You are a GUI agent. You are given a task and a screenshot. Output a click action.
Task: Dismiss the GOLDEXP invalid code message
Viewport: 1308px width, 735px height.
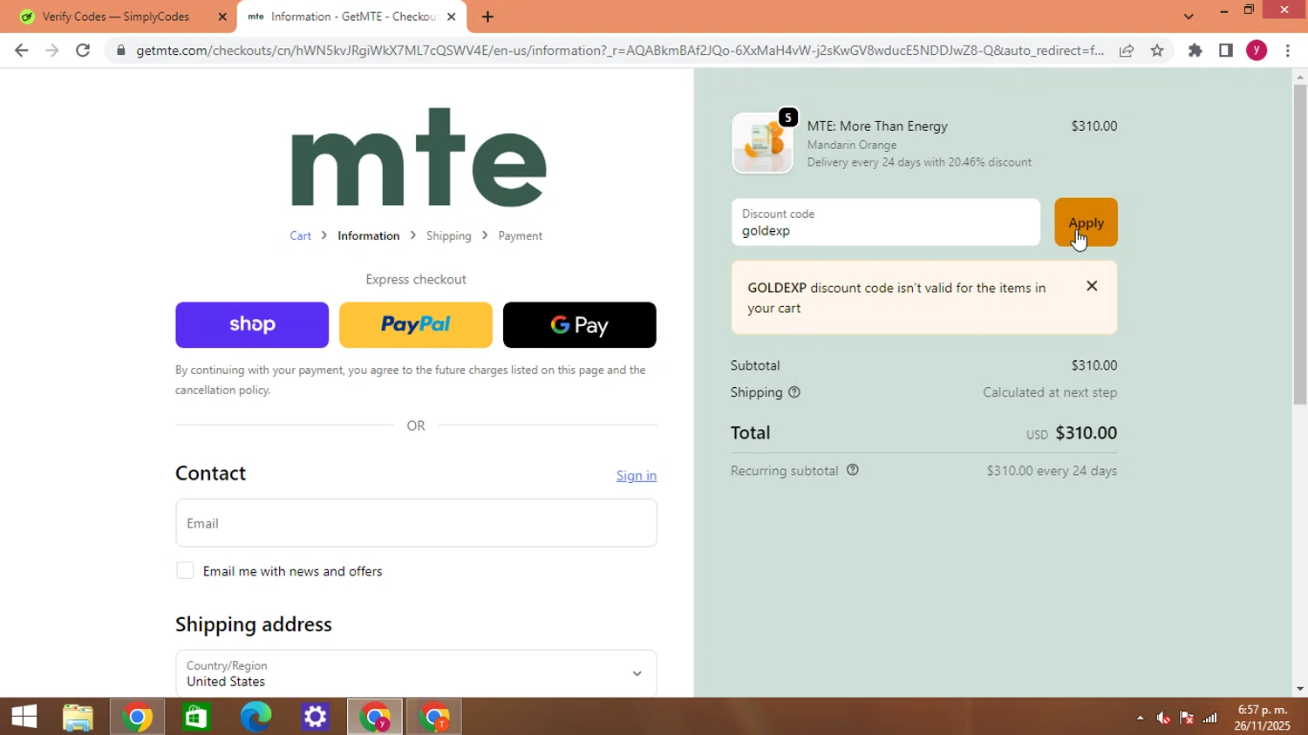(x=1092, y=286)
